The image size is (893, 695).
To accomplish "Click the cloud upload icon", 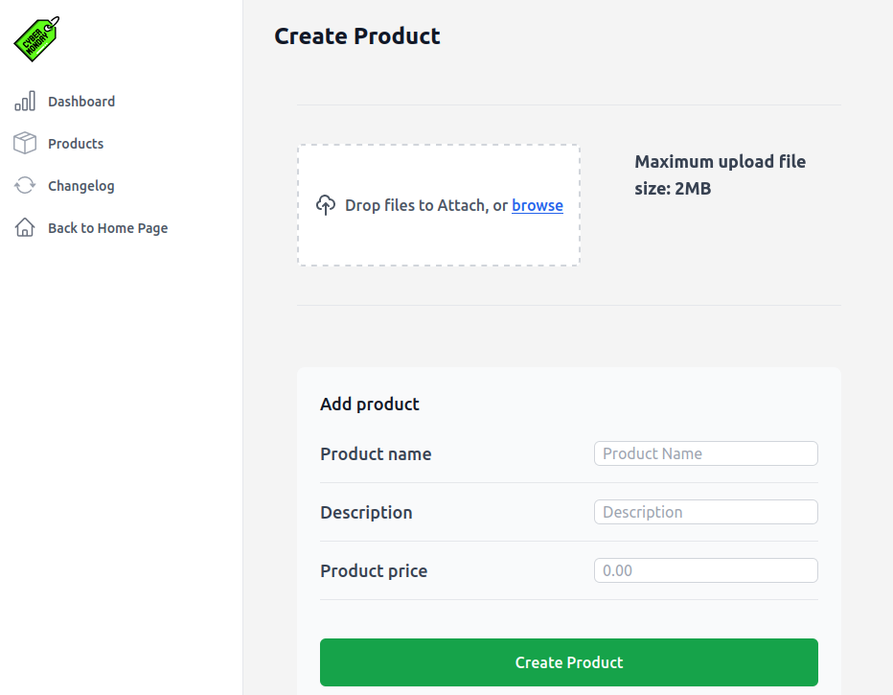I will tap(326, 205).
